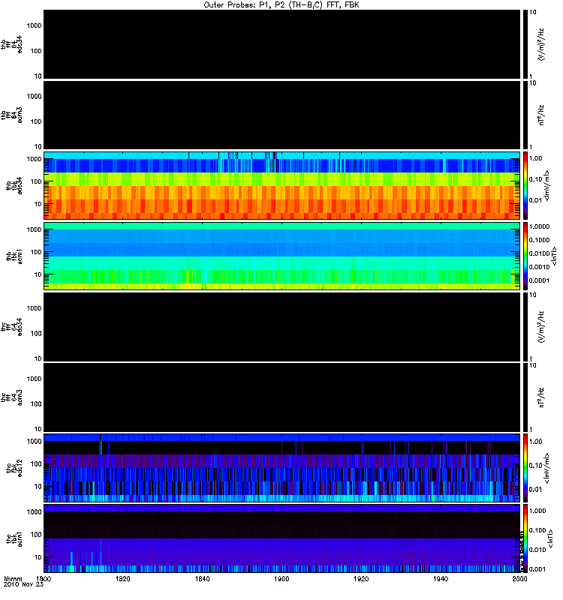Click the black thc fff edc34 spectrogram panel

click(x=281, y=327)
